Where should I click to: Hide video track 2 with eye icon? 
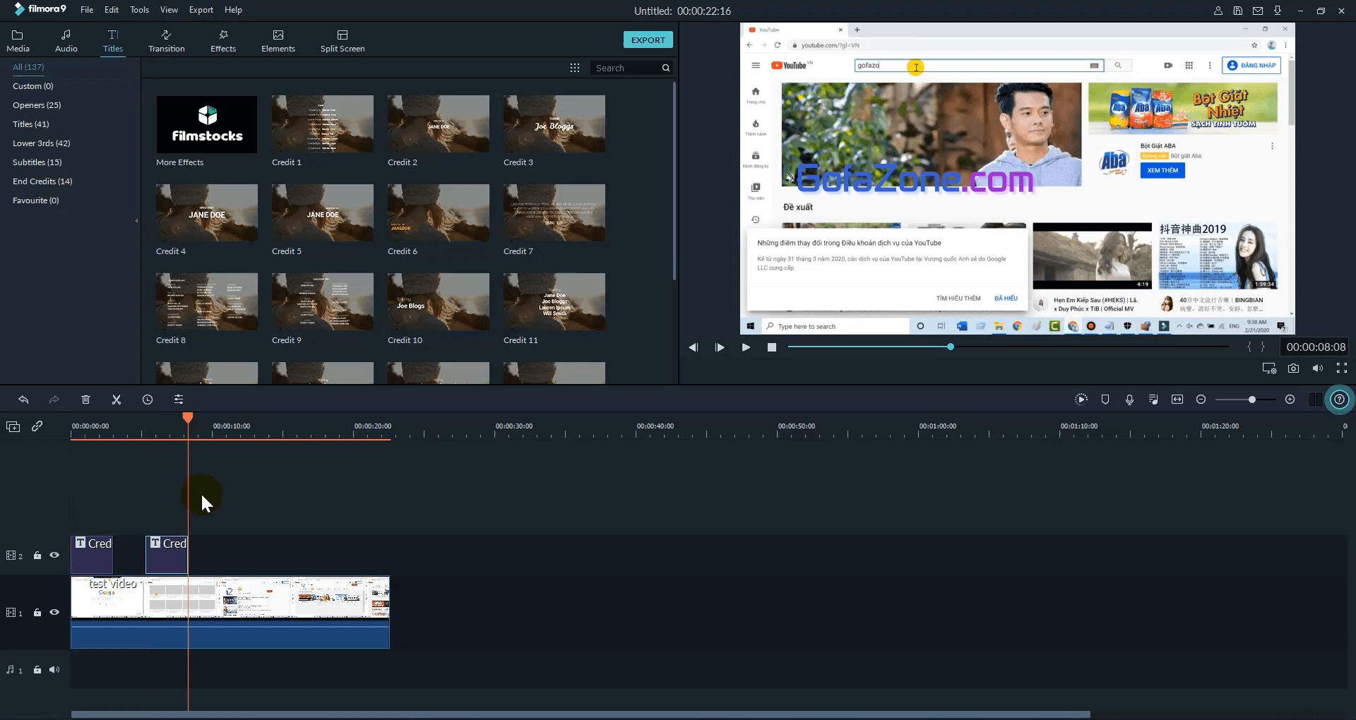pyautogui.click(x=54, y=556)
